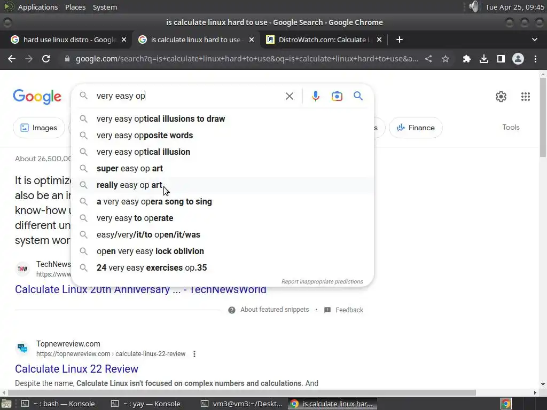Choose '24 very easy exercises op.35'
547x410 pixels.
tap(222, 268)
